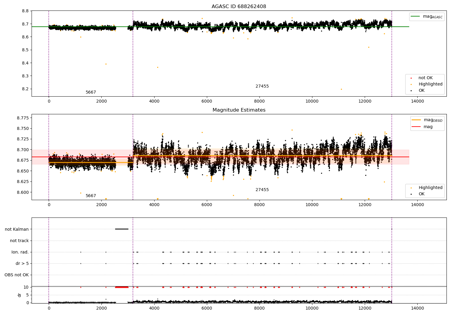The width and height of the screenshot is (451, 315).
Task: Click OBSID label 5667 in top plot
Action: 91,92
